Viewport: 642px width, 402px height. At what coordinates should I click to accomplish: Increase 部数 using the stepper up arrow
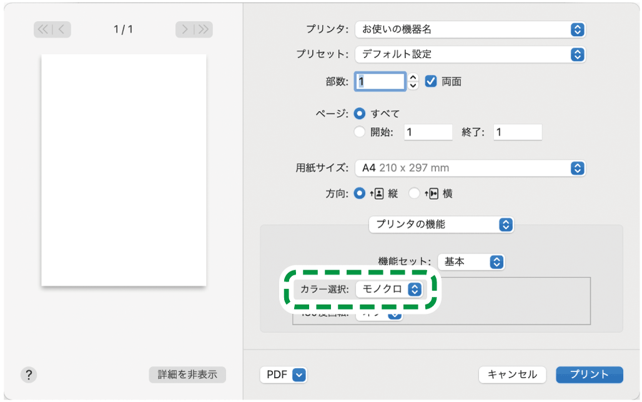[412, 78]
